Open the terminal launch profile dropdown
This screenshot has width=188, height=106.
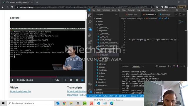tap(171, 66)
